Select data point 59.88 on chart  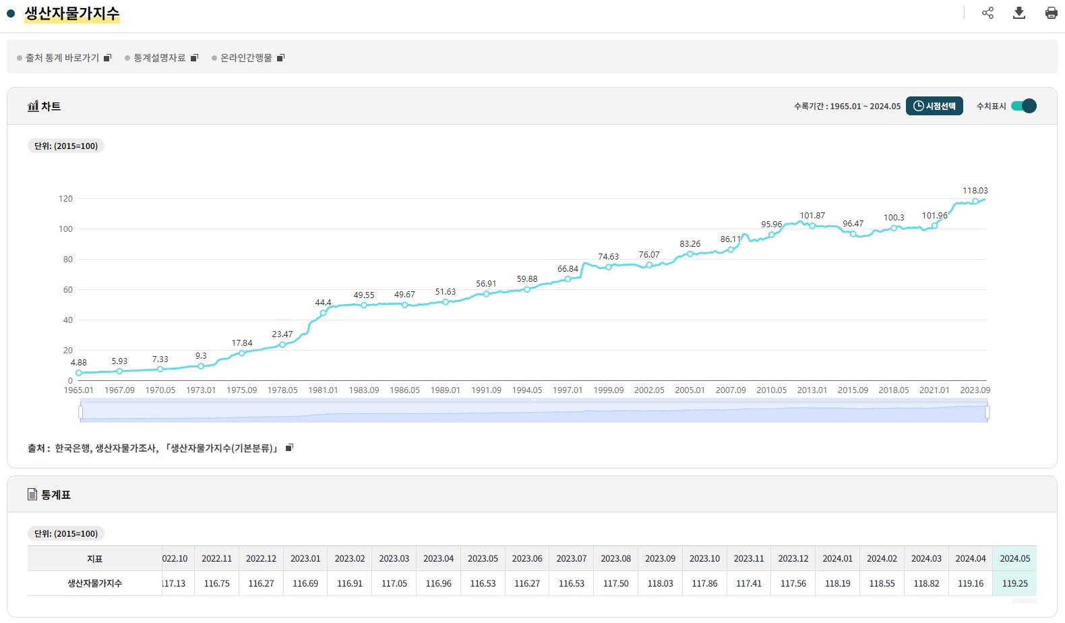527,289
